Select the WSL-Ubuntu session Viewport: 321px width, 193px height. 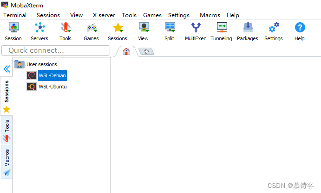[52, 87]
